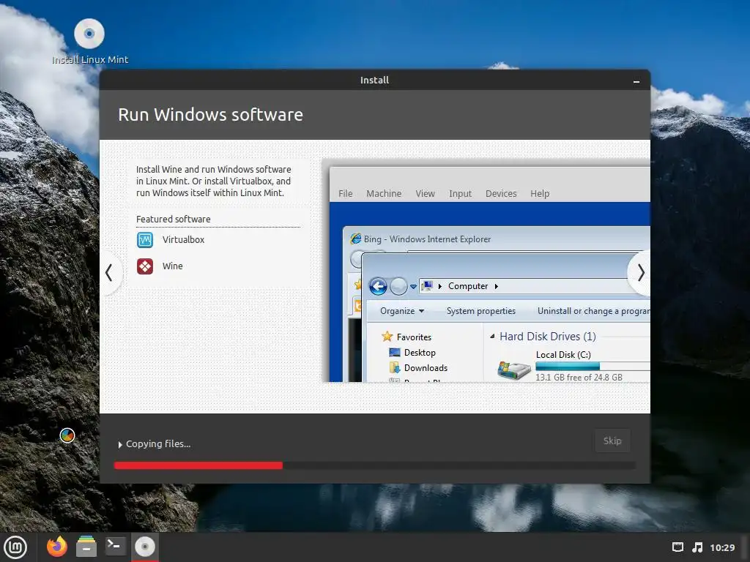
Task: Click the Favorites star icon
Action: coord(387,337)
